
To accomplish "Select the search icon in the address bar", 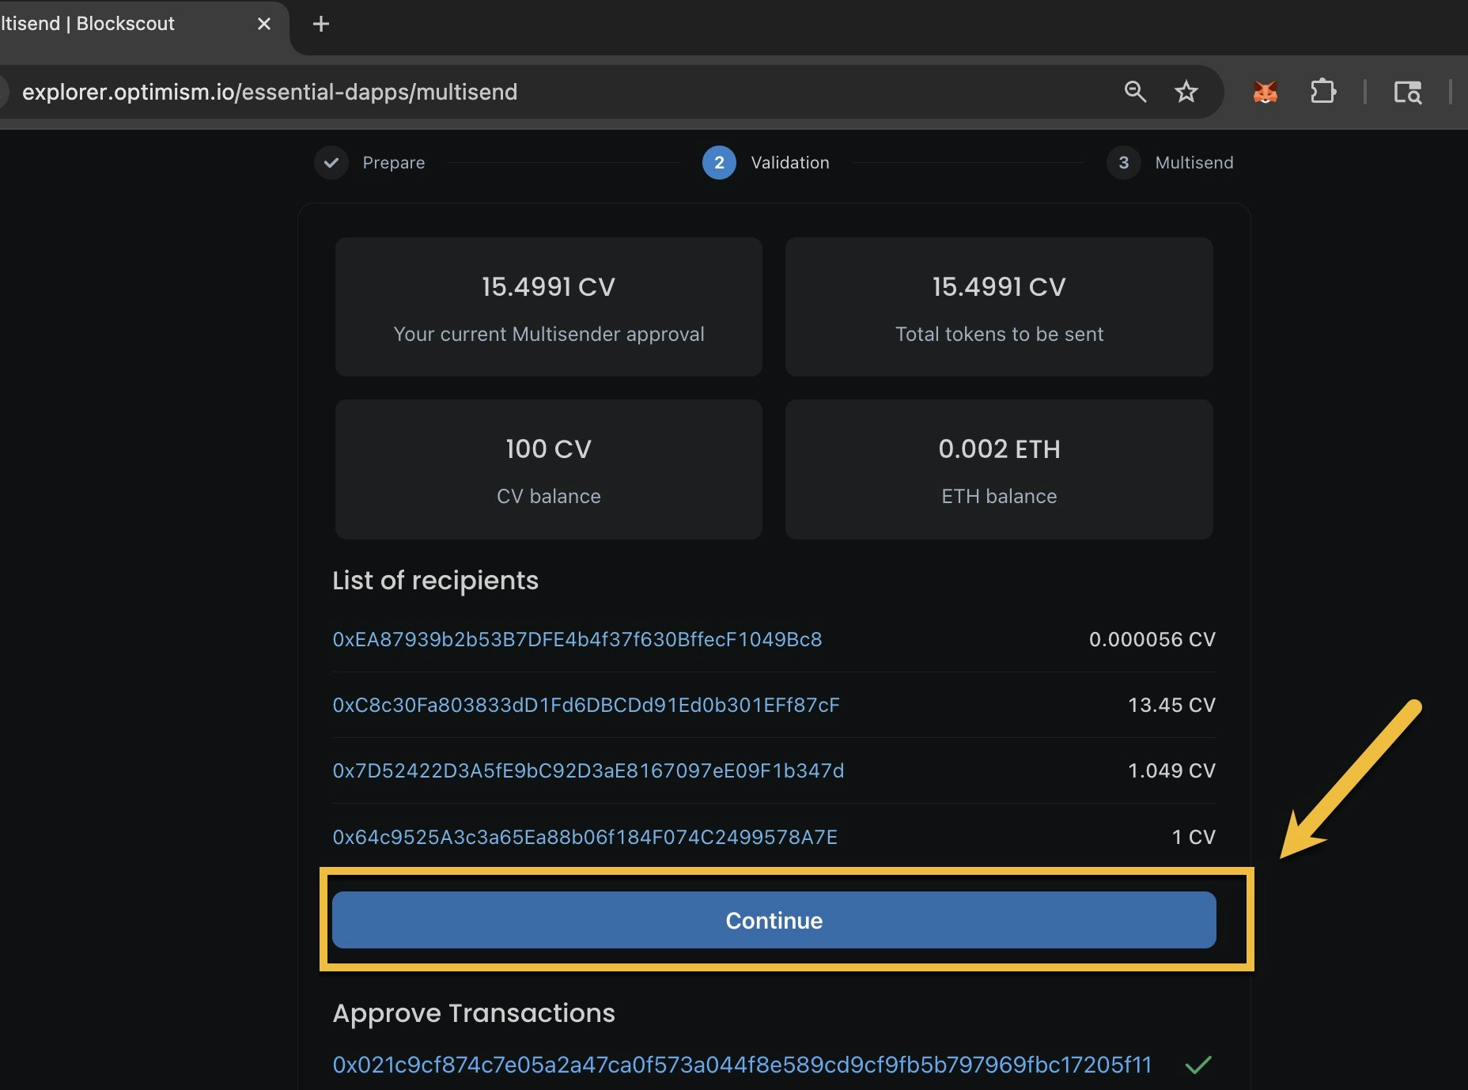I will (1136, 92).
